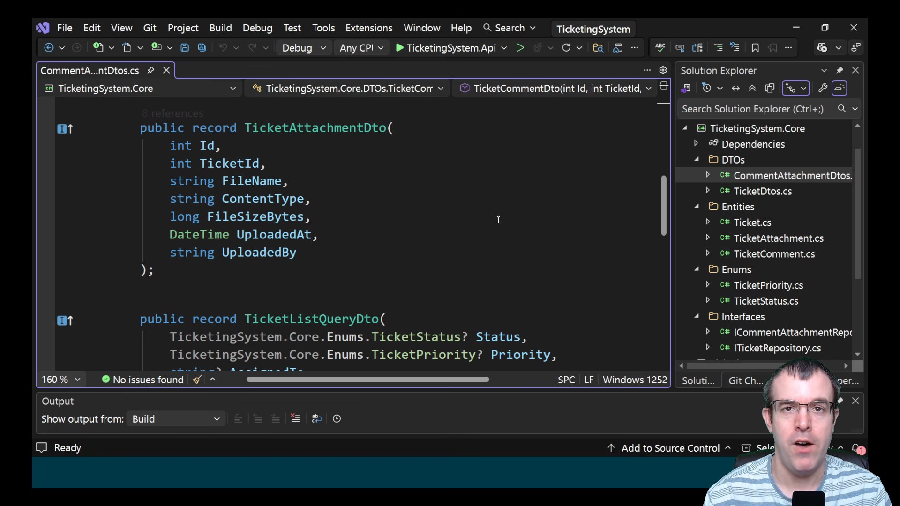Click the comment selection toolbar icon
Image resolution: width=900 pixels, height=506 pixels.
(680, 48)
